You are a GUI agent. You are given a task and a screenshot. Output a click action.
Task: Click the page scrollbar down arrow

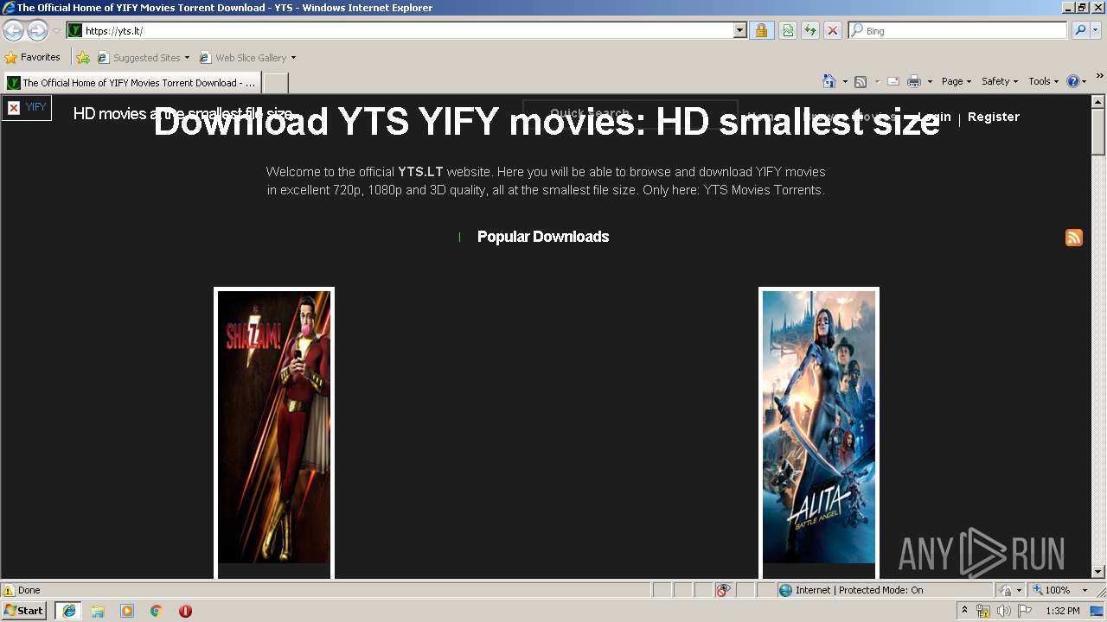point(1098,571)
